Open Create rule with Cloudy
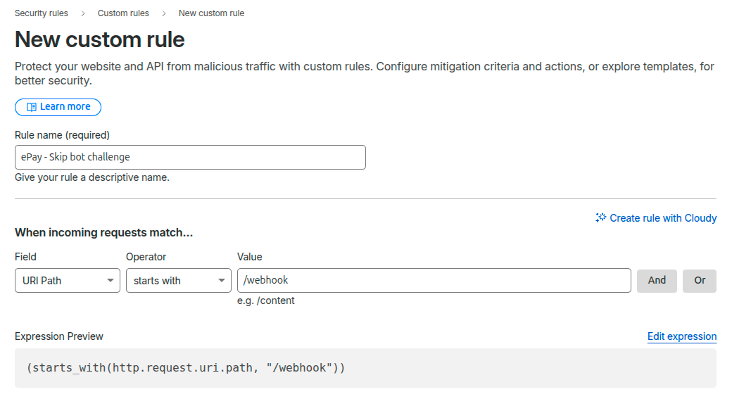 [x=662, y=218]
